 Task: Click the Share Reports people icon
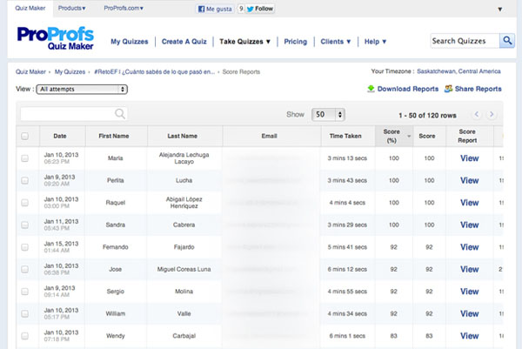click(448, 89)
